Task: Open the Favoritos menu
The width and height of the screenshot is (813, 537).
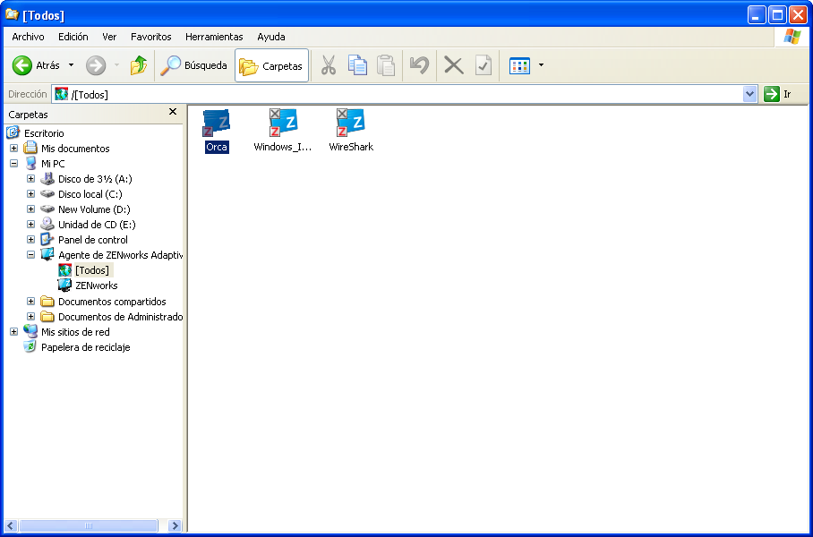Action: 150,37
